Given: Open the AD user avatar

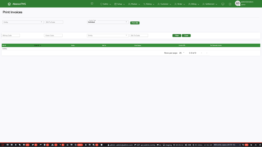Looking at the screenshot, I should (238, 3).
